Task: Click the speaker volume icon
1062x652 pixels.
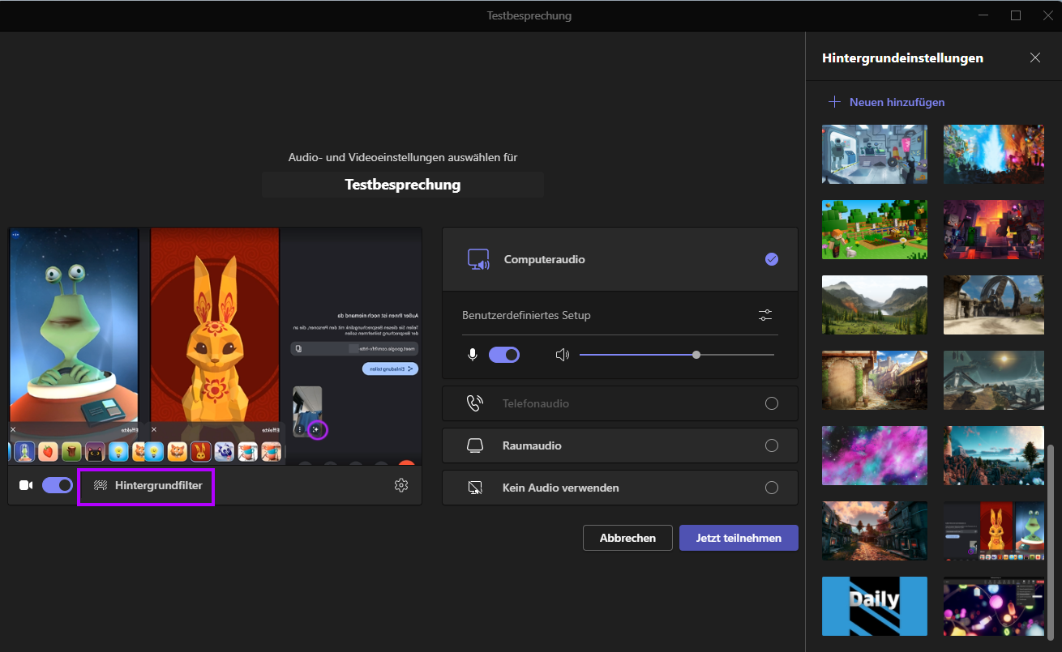Action: coord(563,355)
